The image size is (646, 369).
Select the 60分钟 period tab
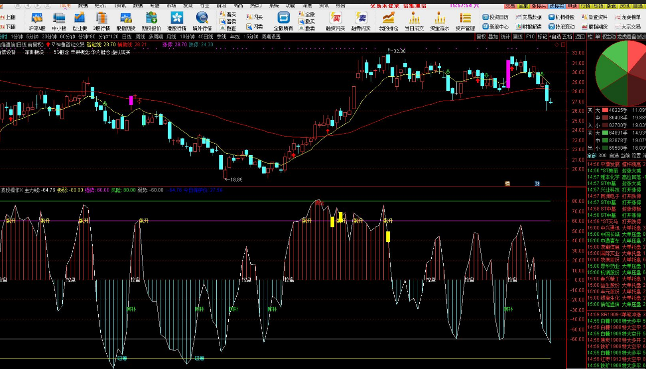(x=66, y=37)
